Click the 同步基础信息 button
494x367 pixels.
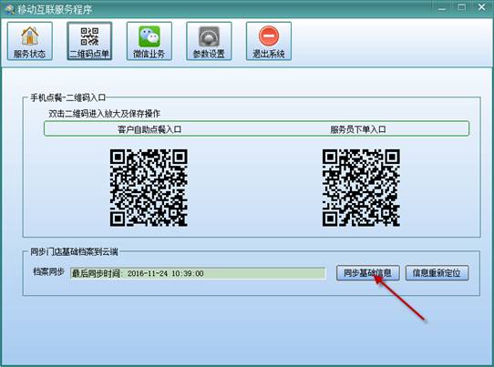coord(368,273)
